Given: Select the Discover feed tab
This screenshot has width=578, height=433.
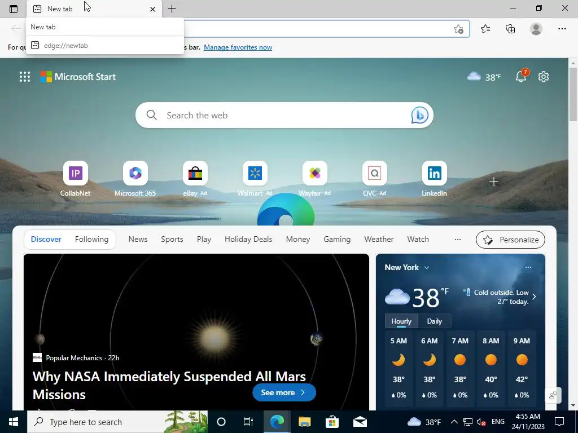Looking at the screenshot, I should tap(46, 239).
